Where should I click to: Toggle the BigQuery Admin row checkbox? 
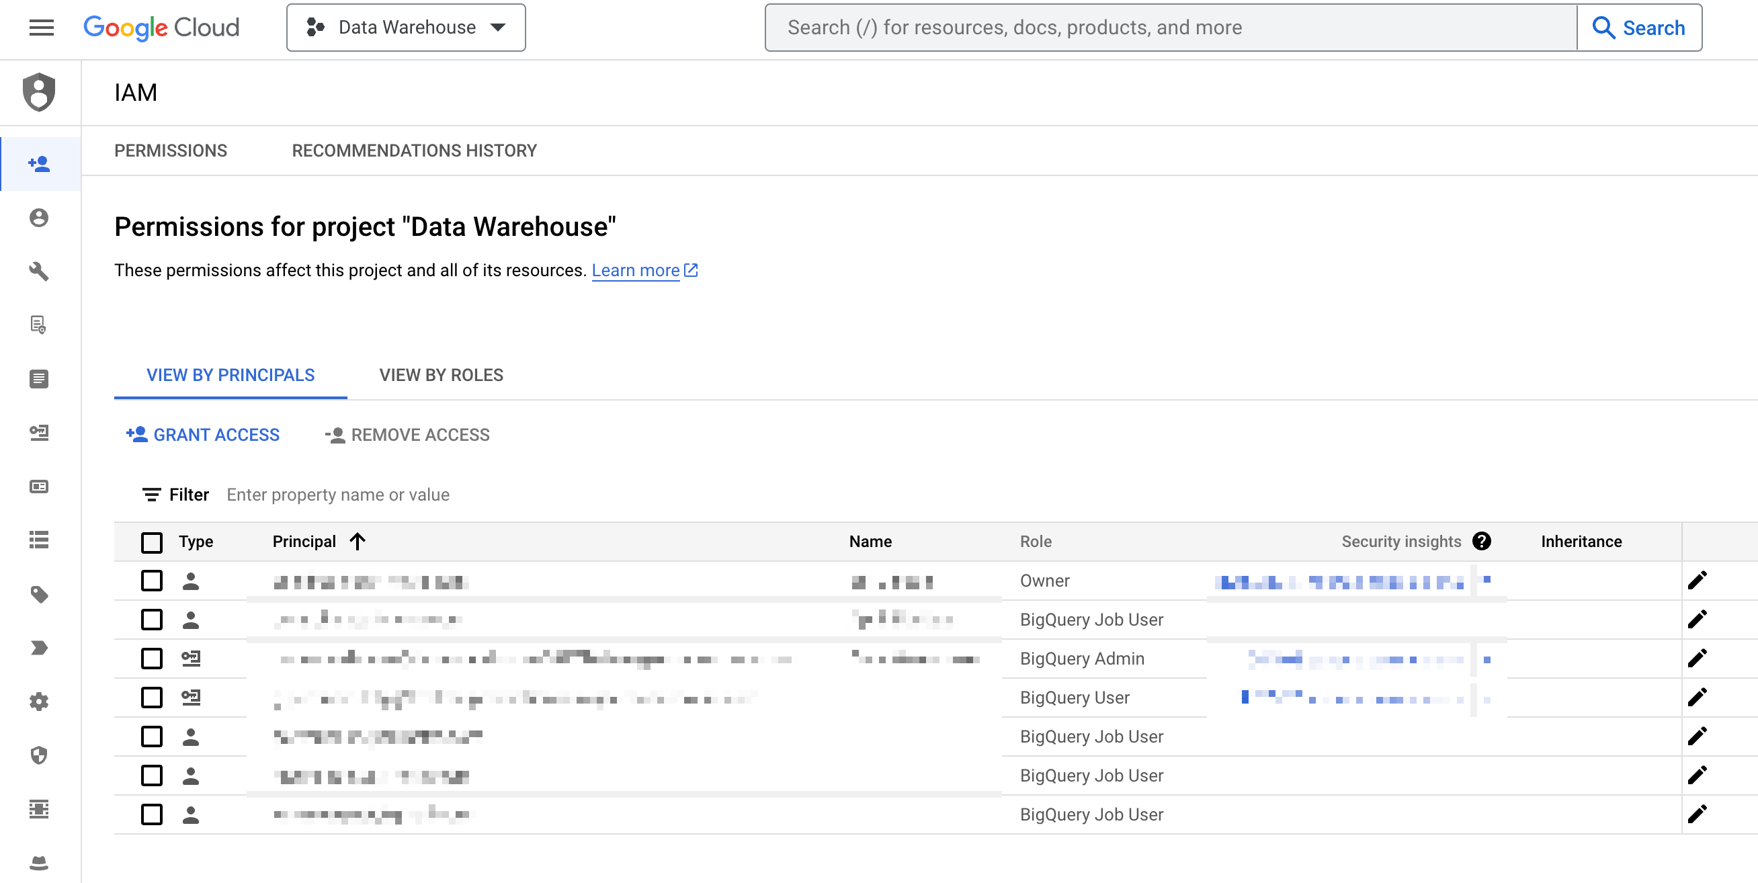[152, 659]
